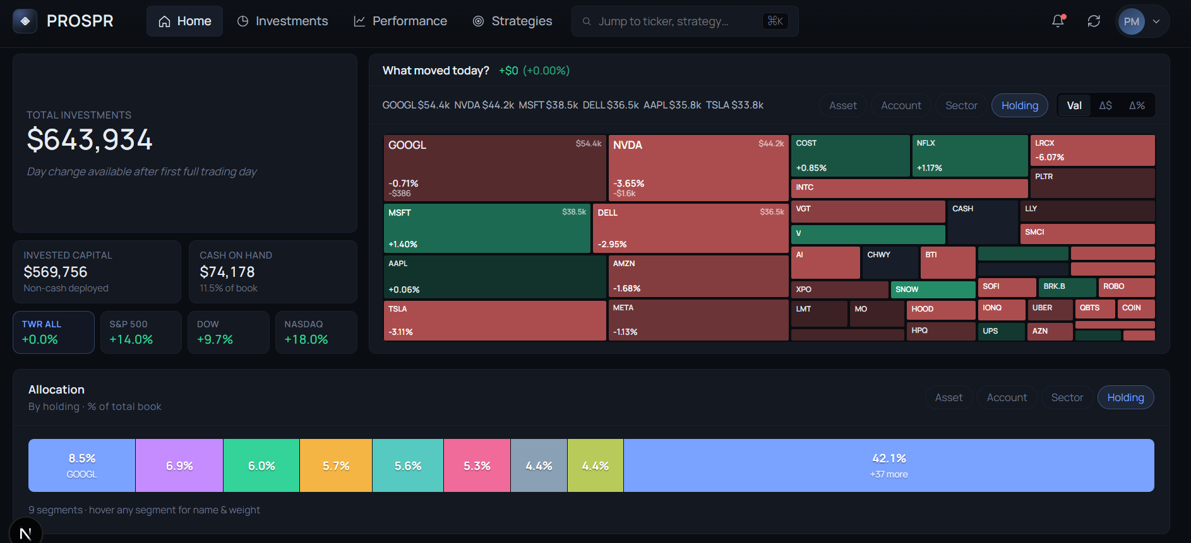Open the Investments tab
1191x543 pixels.
[282, 21]
